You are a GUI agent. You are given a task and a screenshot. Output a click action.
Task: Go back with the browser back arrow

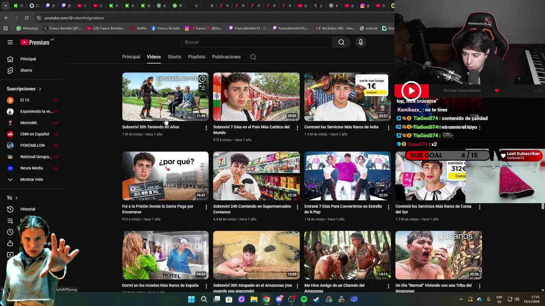(x=6, y=18)
